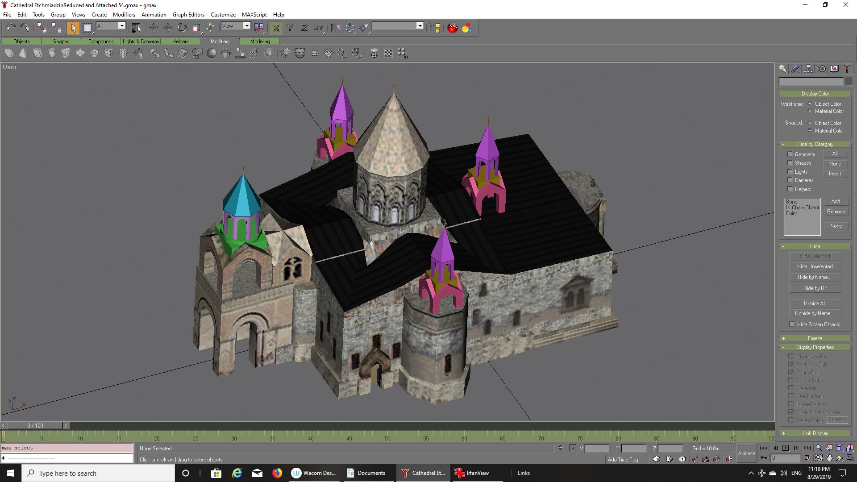Expand the Link Display rollout
857x482 pixels.
point(815,433)
